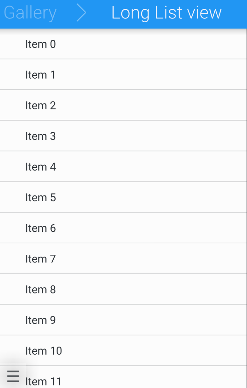The height and width of the screenshot is (388, 247).
Task: Select Item 1 in the list
Action: pyautogui.click(x=40, y=75)
